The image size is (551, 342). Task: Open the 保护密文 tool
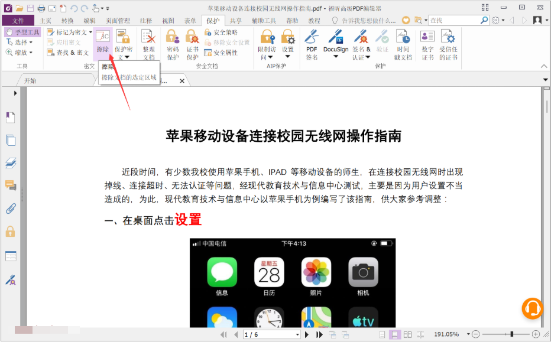tap(124, 44)
